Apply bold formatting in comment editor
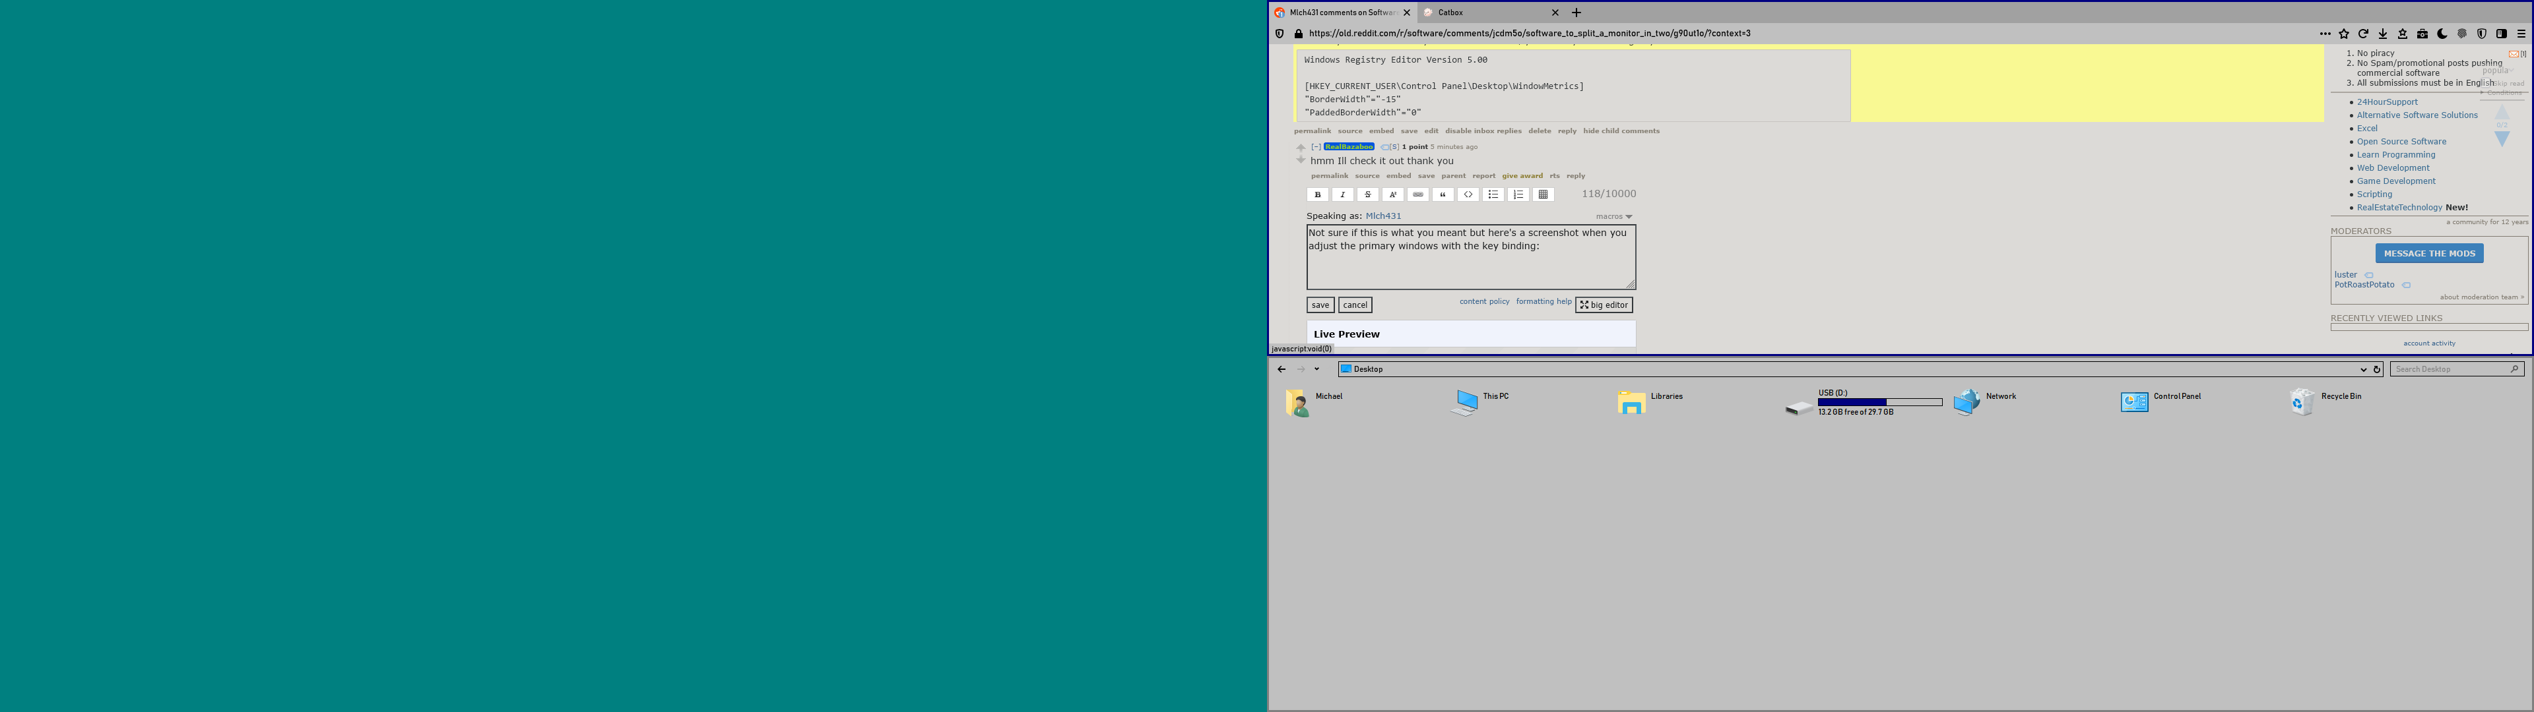 (x=1317, y=194)
